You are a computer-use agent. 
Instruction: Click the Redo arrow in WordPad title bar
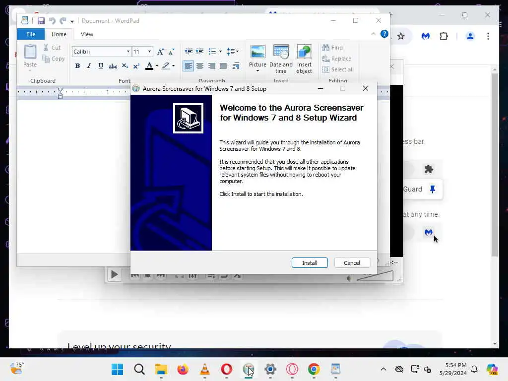coord(63,21)
